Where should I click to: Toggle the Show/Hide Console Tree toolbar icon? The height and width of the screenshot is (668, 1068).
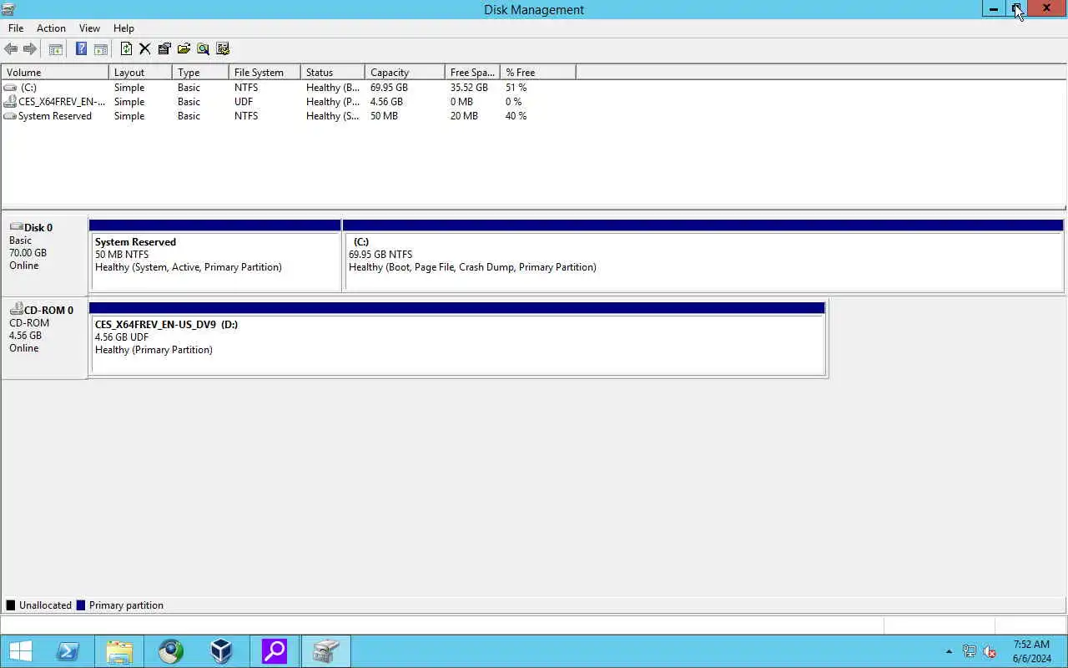click(56, 48)
